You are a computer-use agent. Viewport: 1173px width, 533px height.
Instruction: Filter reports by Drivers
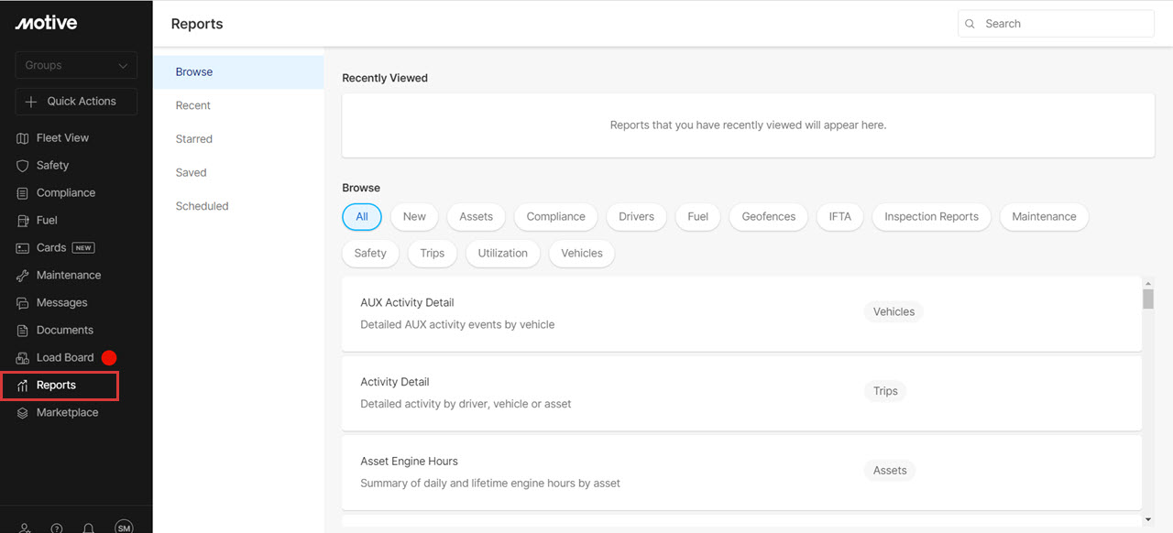click(636, 217)
